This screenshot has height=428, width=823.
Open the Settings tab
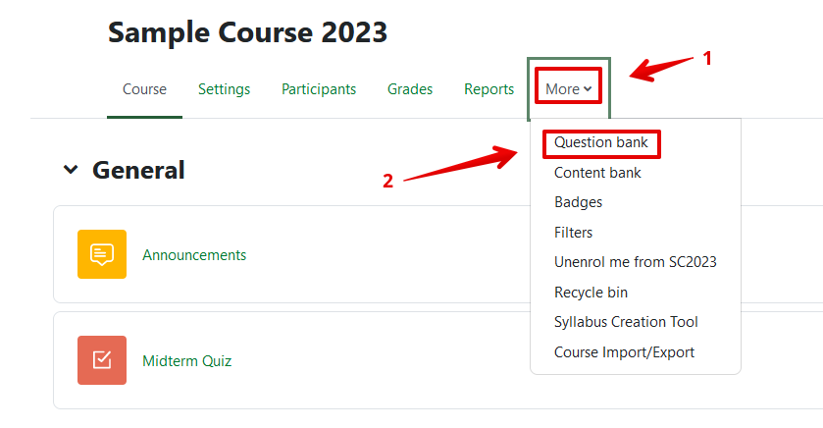[x=224, y=89]
